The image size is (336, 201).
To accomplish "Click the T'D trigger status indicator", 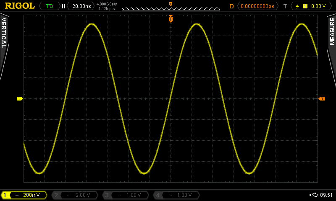I will pyautogui.click(x=50, y=6).
